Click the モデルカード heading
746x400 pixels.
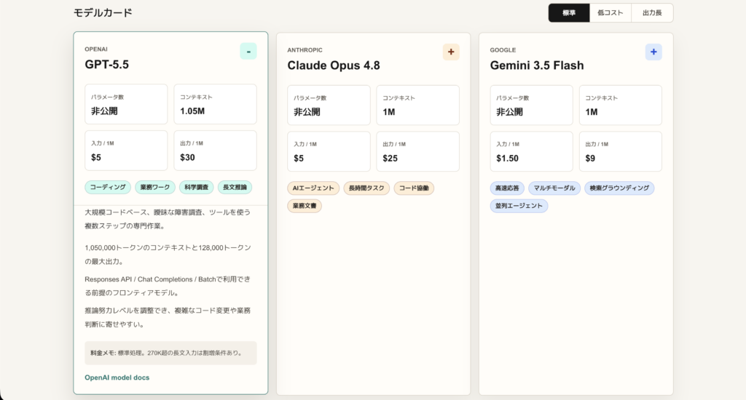click(x=103, y=13)
